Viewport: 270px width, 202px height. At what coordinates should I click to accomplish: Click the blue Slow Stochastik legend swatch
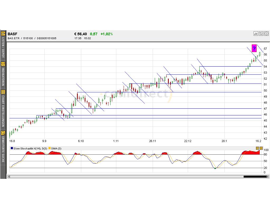(12, 148)
